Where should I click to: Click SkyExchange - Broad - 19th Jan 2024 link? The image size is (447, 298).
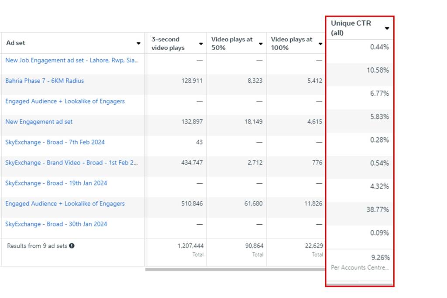click(x=56, y=183)
